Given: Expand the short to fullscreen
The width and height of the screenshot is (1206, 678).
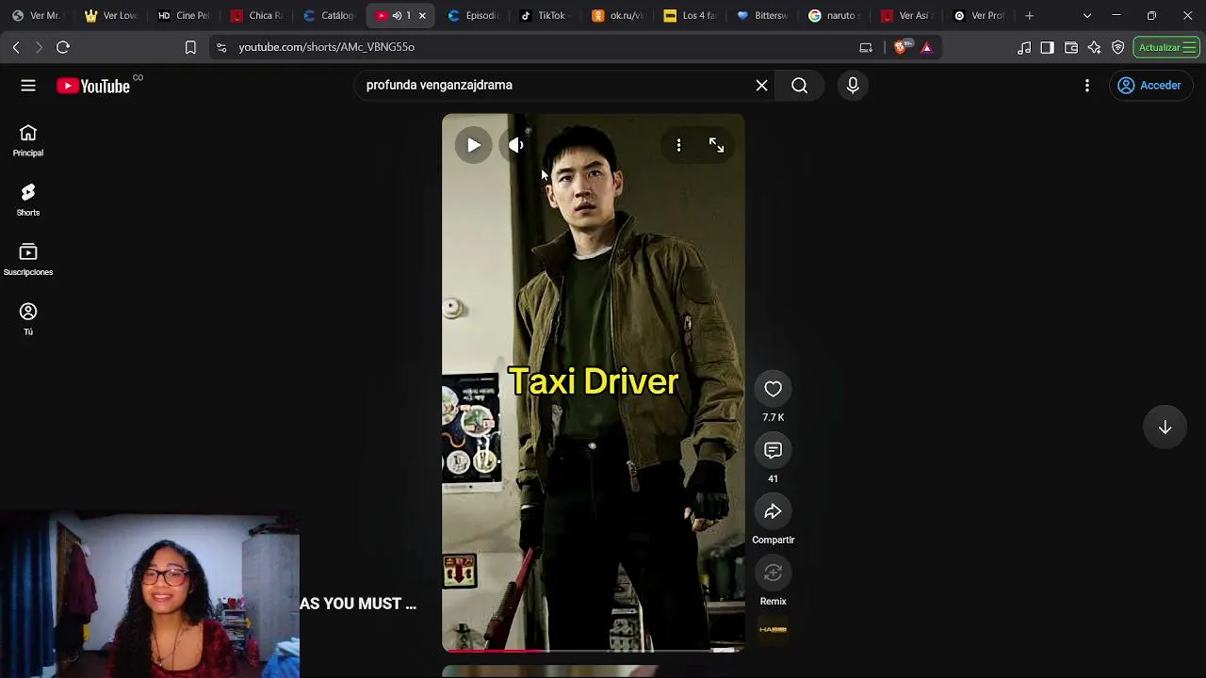Looking at the screenshot, I should [716, 145].
